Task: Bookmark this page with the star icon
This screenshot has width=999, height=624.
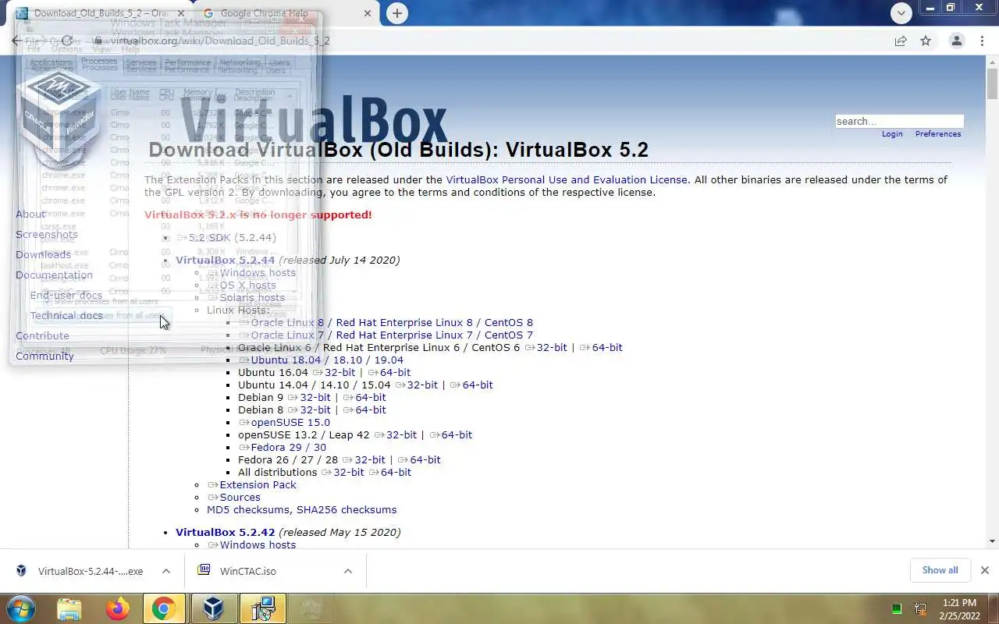Action: [x=926, y=41]
